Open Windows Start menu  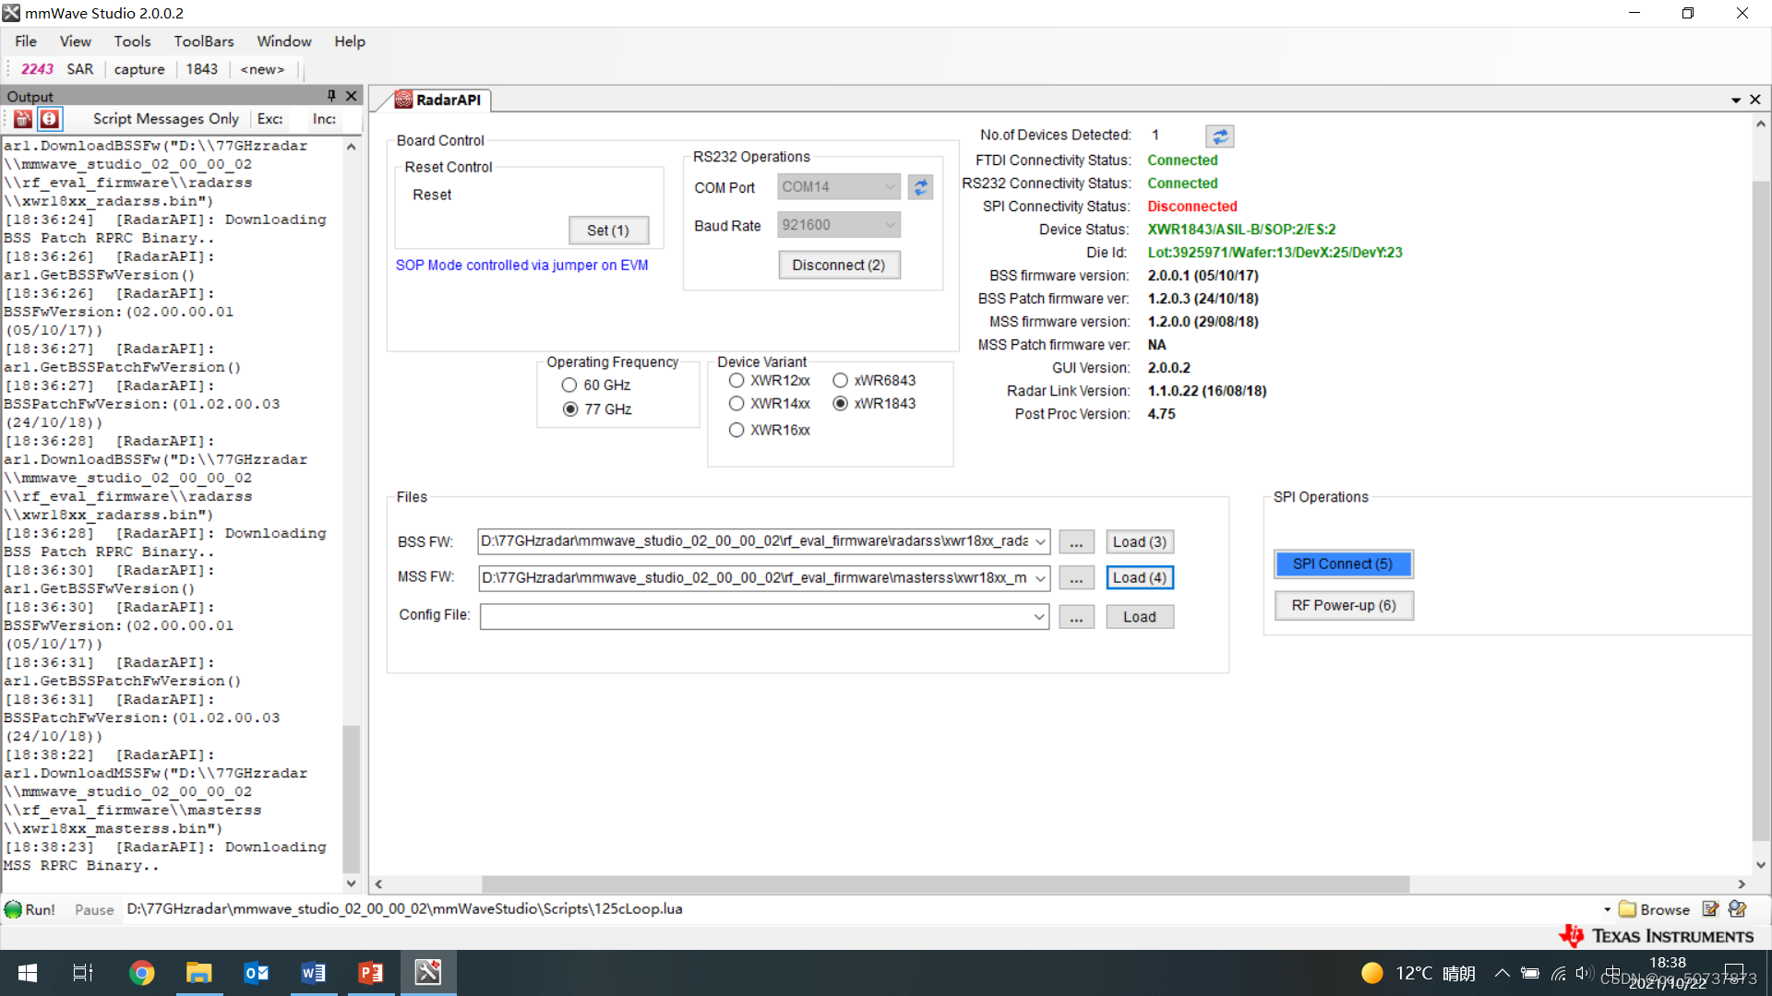(28, 973)
